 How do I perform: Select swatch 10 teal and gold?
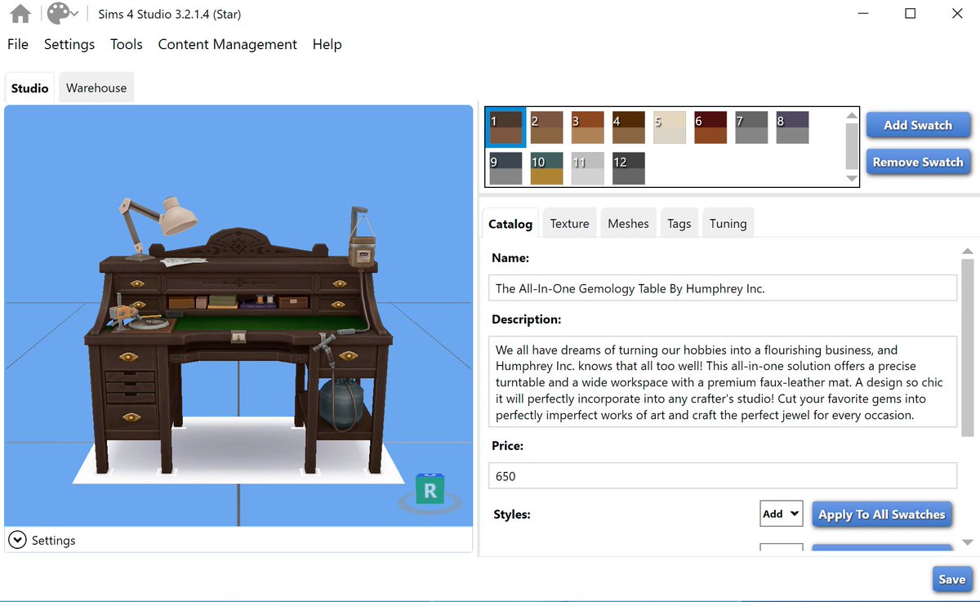click(547, 168)
